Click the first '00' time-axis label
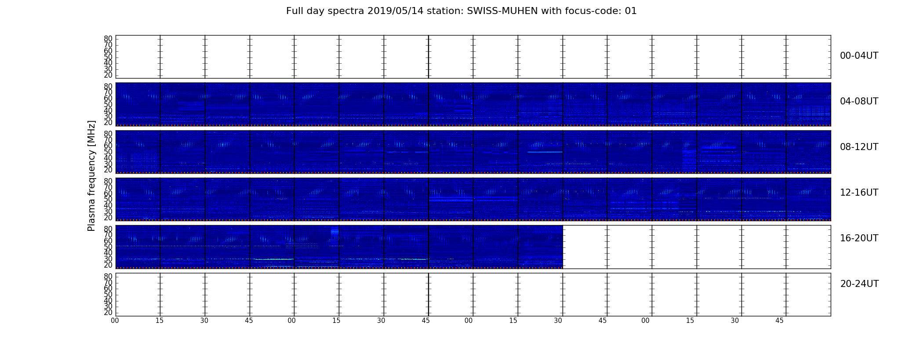Screen dimensions: 923x351 (x=115, y=321)
